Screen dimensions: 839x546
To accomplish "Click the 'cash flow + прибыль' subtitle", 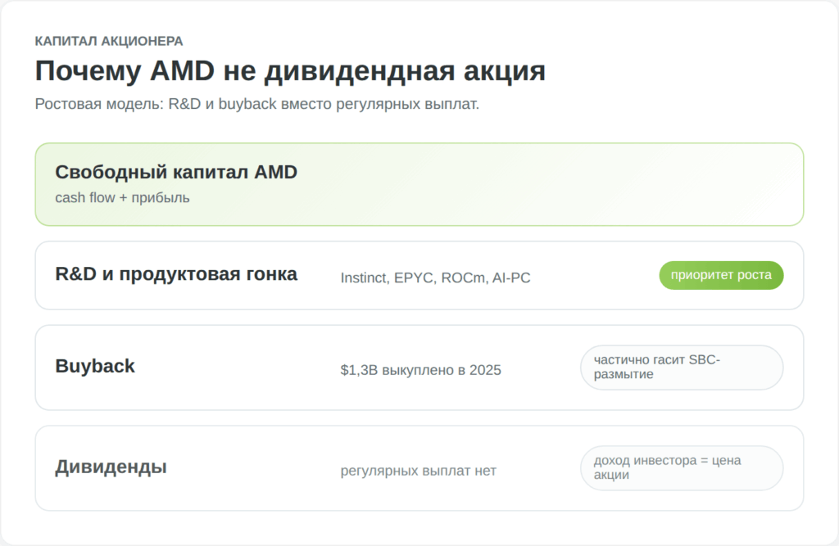I will (122, 198).
